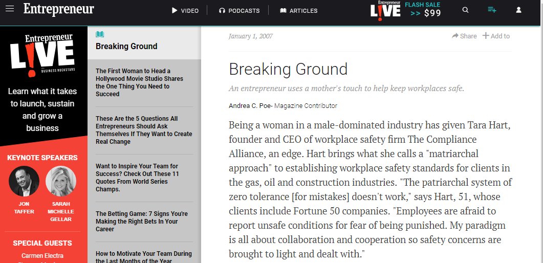The height and width of the screenshot is (263, 543).
Task: Click Sarah Michelle Gellar speaker photo
Action: (x=60, y=181)
